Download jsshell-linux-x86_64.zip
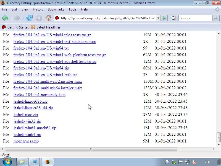Viewport: 221px width, 166px height. (x=33, y=108)
